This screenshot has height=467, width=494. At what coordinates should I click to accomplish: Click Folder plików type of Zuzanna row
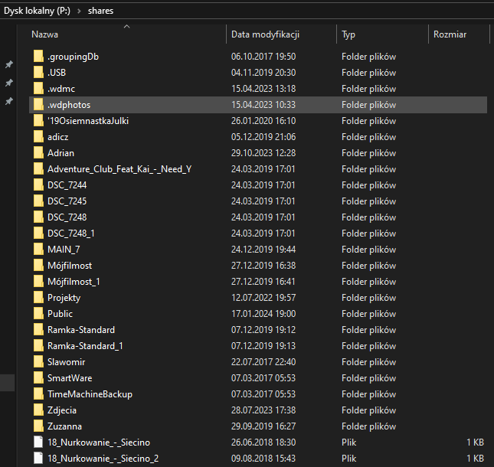pos(368,426)
